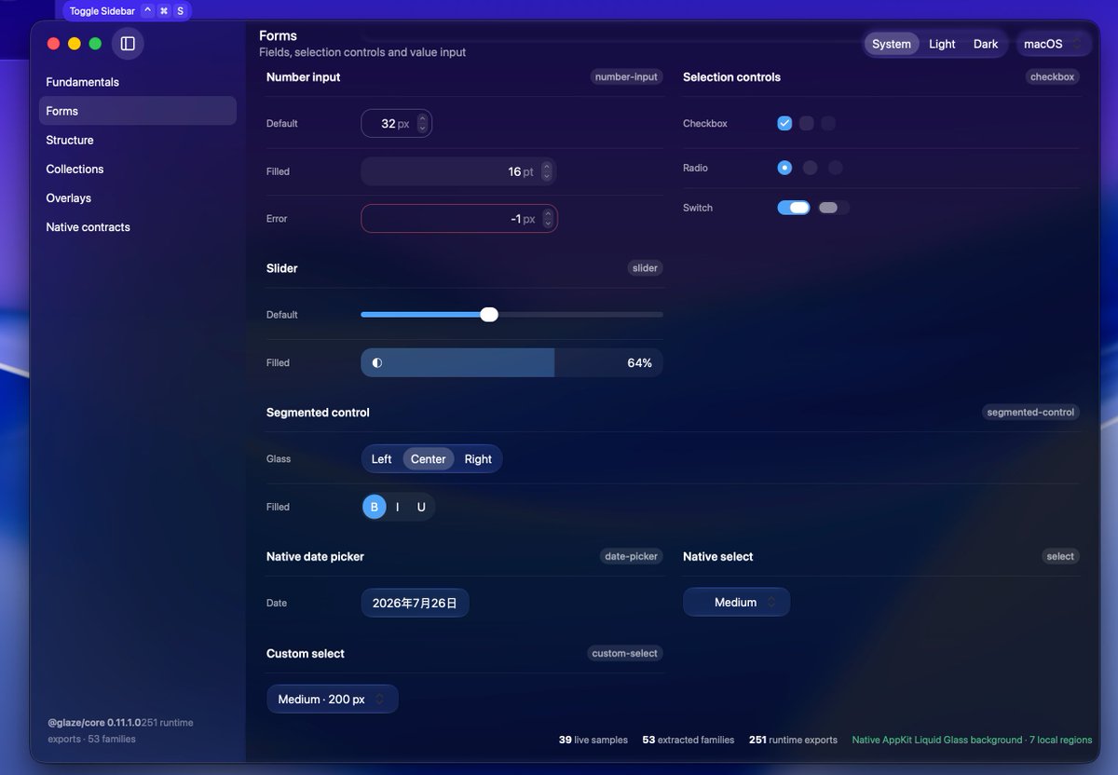Open the Fundamentals section in the sidebar

point(138,82)
